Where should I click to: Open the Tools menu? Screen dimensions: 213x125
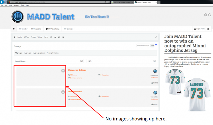[x=23, y=5]
